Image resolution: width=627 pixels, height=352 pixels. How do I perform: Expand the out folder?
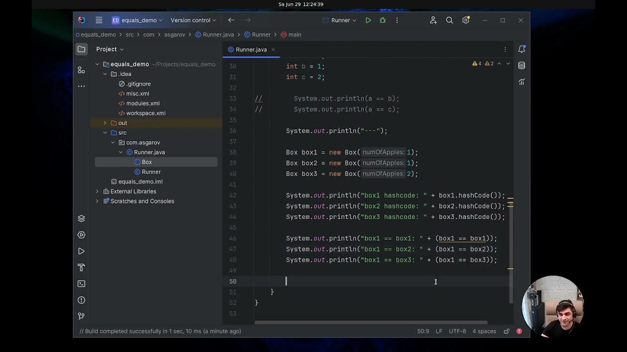(x=105, y=123)
